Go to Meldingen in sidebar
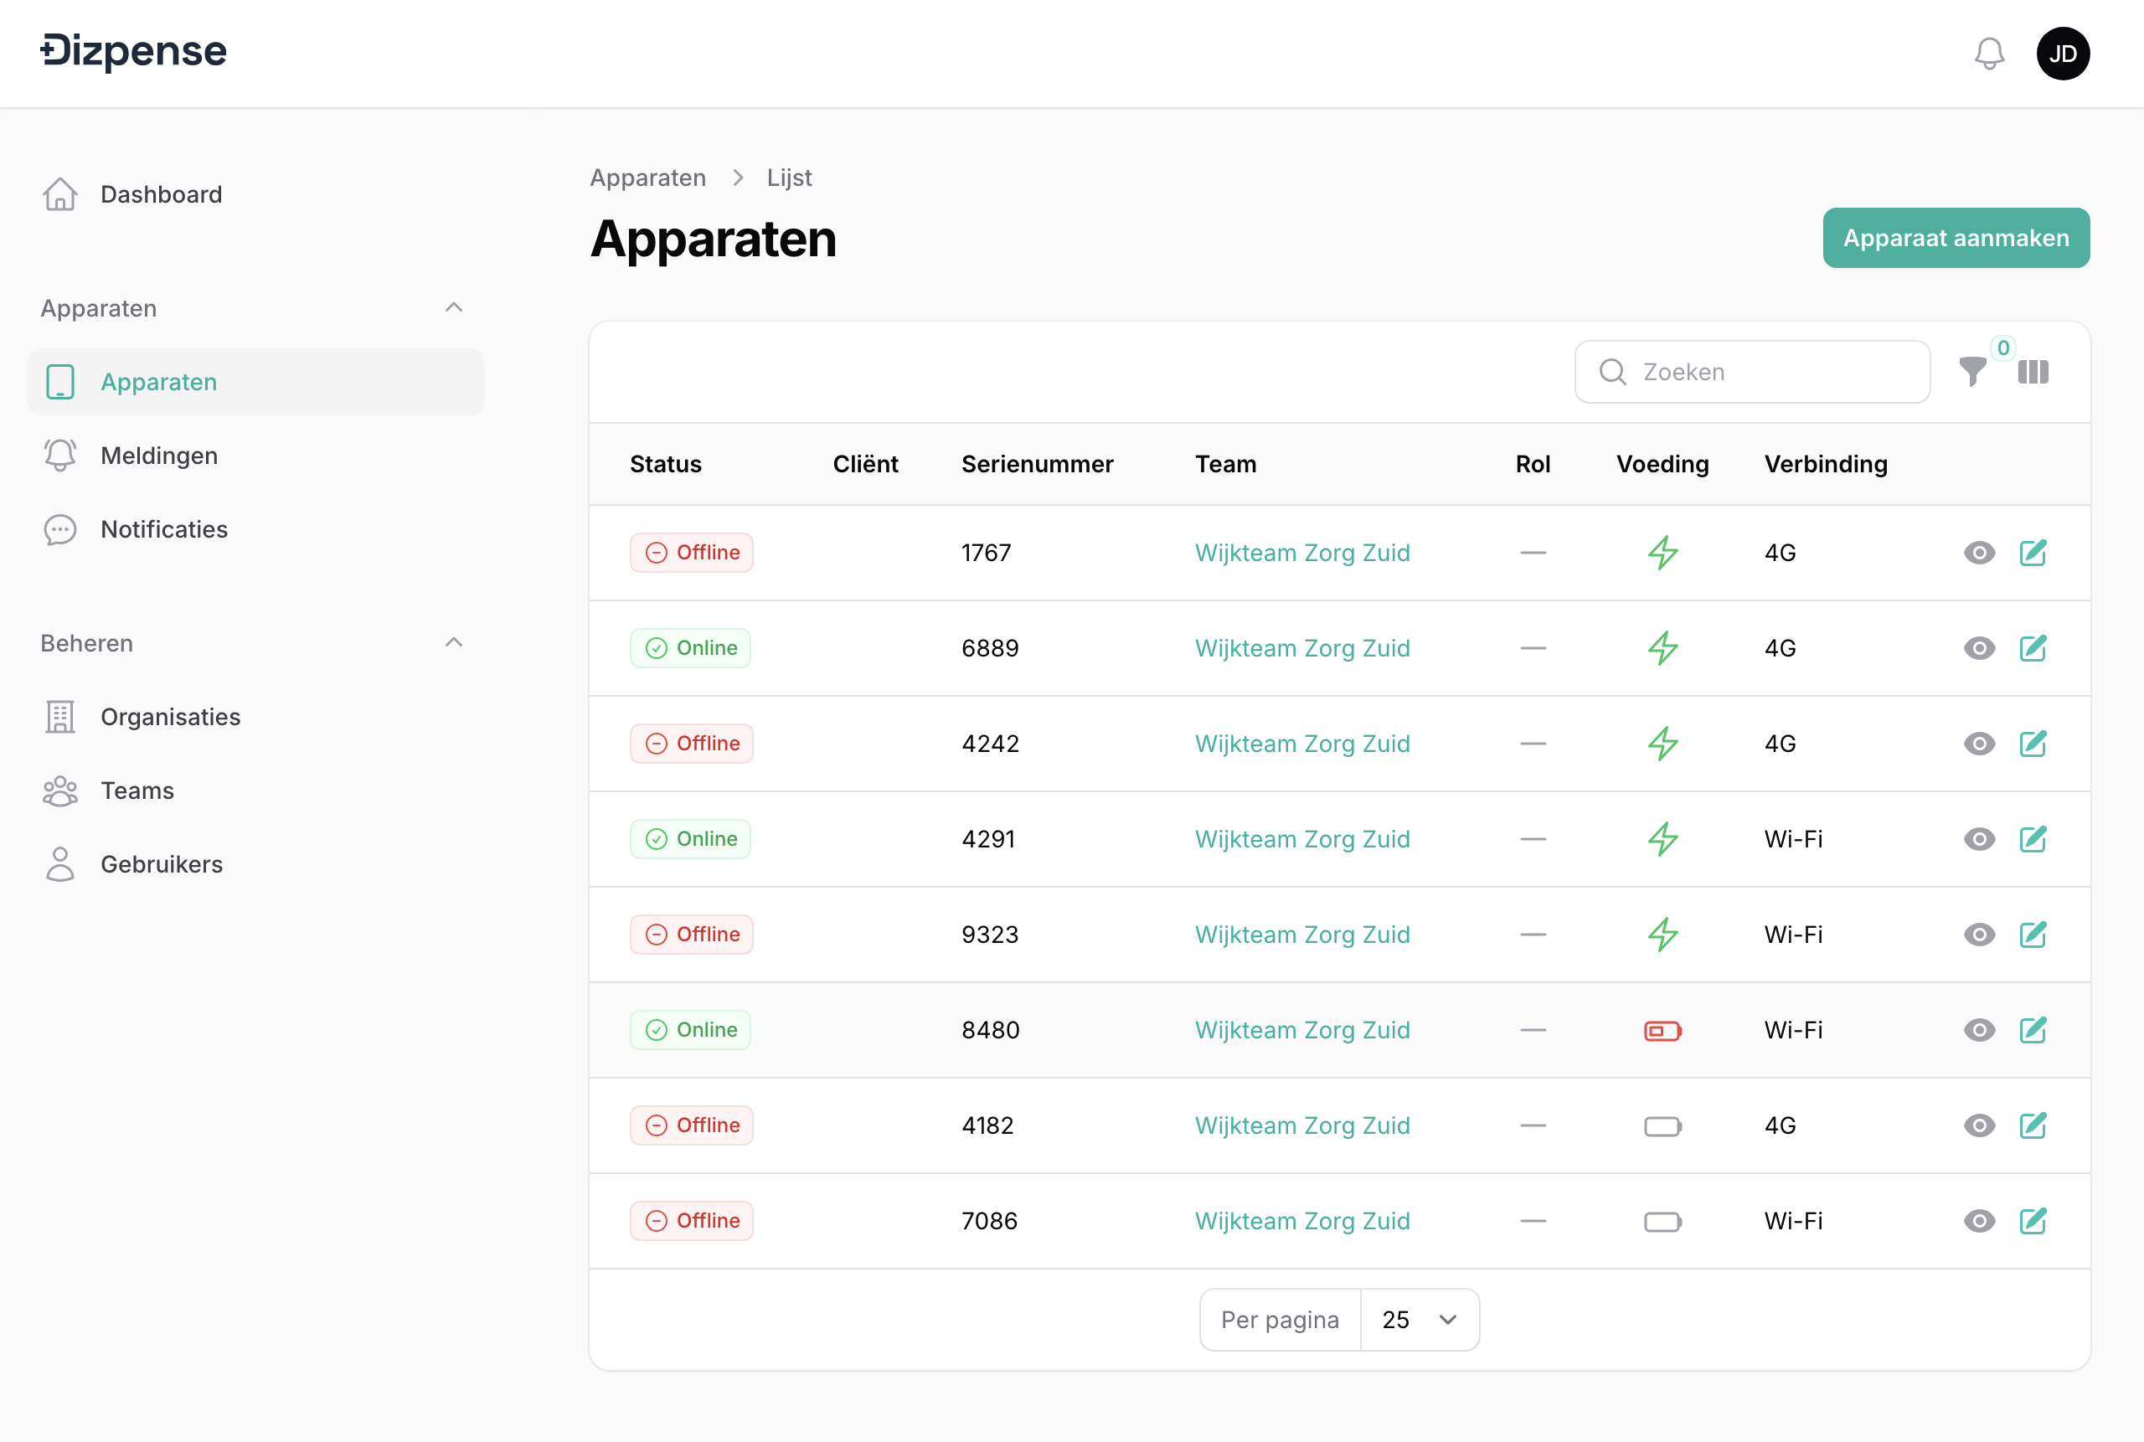 (159, 456)
